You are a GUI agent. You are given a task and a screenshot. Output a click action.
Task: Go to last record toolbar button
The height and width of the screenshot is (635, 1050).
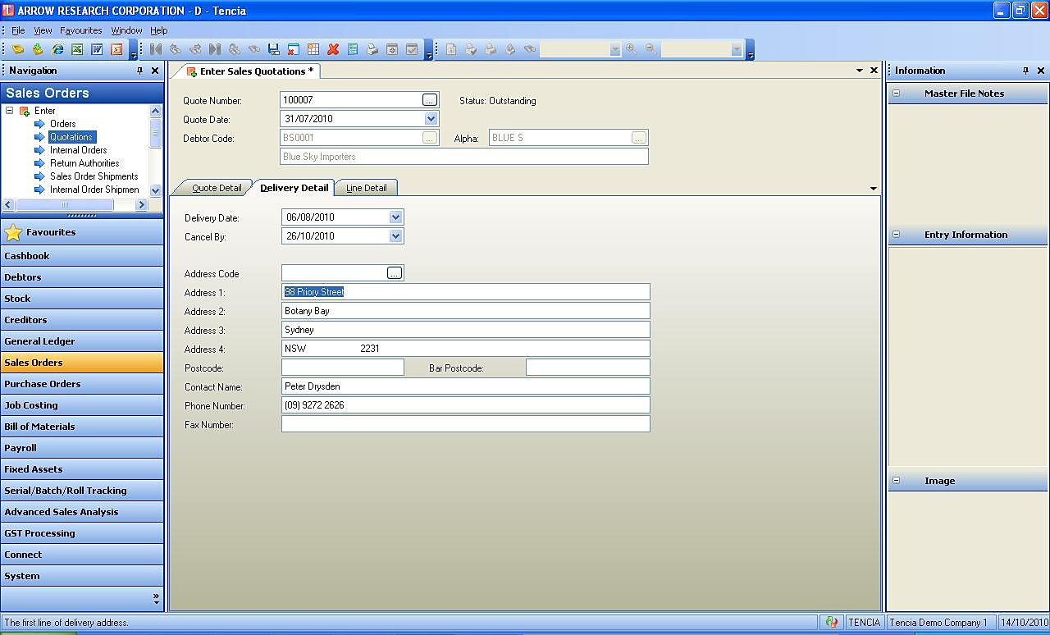pyautogui.click(x=215, y=49)
